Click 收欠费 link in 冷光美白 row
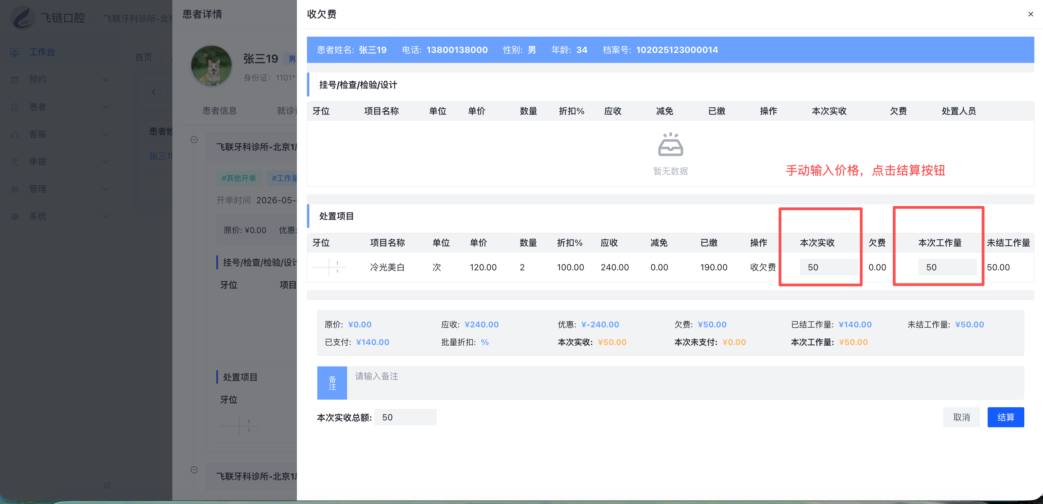This screenshot has width=1043, height=504. pyautogui.click(x=763, y=267)
